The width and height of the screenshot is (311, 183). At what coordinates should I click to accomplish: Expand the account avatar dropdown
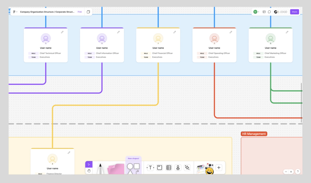257,12
